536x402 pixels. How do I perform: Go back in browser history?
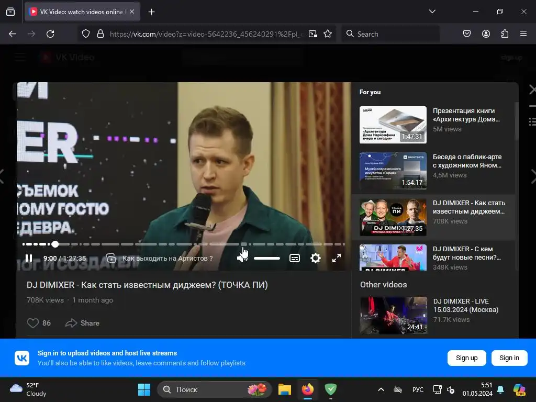tap(13, 34)
